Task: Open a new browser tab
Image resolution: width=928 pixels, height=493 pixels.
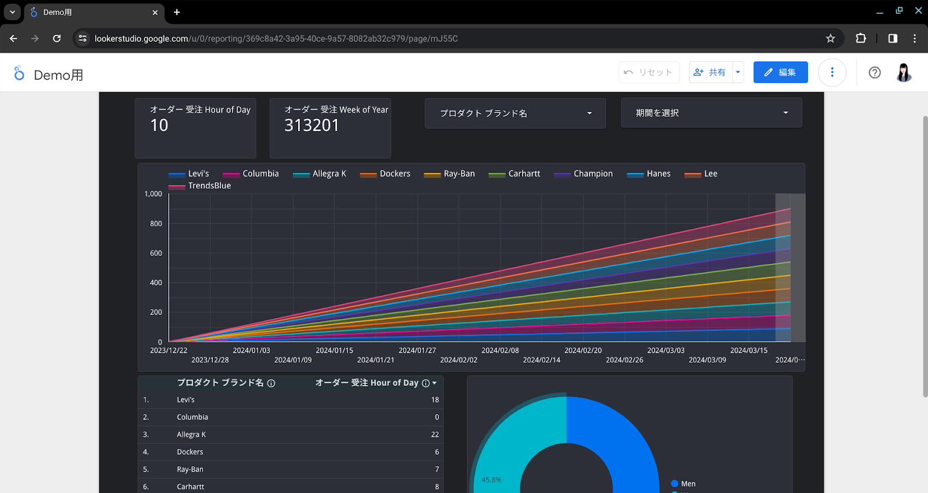Action: pos(177,12)
